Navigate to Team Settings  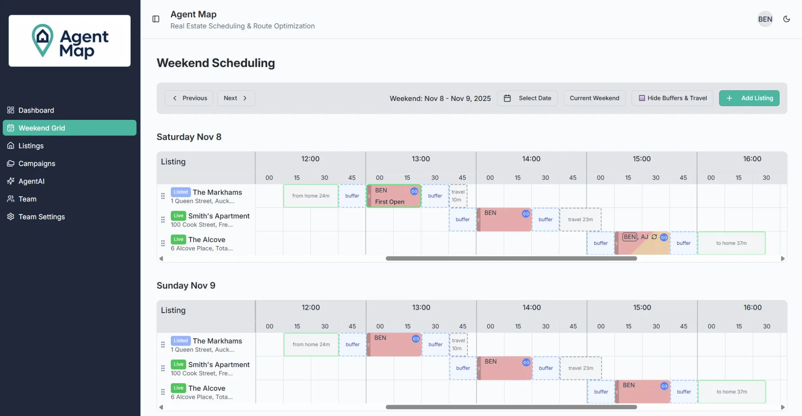point(41,216)
